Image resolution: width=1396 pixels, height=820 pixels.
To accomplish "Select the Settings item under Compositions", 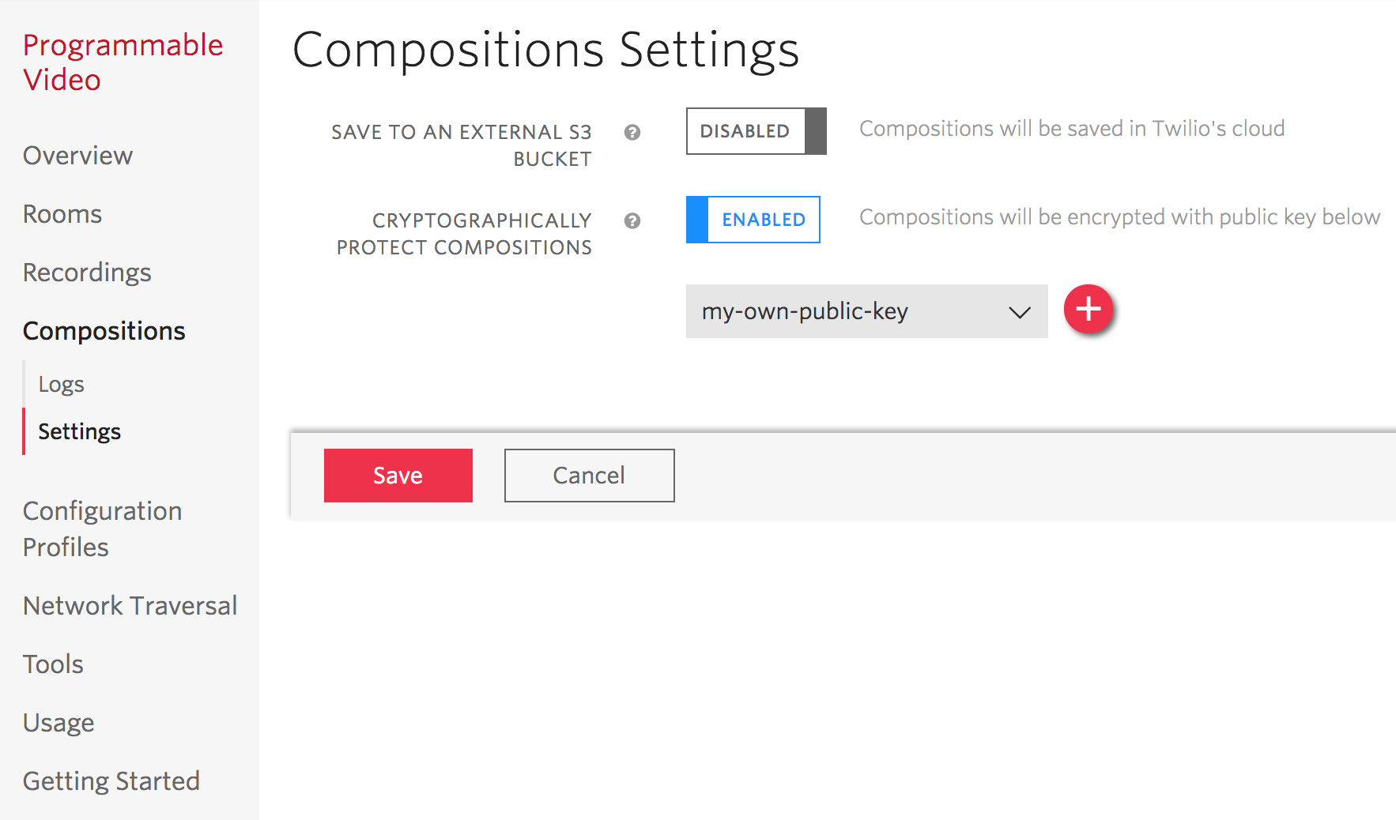I will (79, 431).
